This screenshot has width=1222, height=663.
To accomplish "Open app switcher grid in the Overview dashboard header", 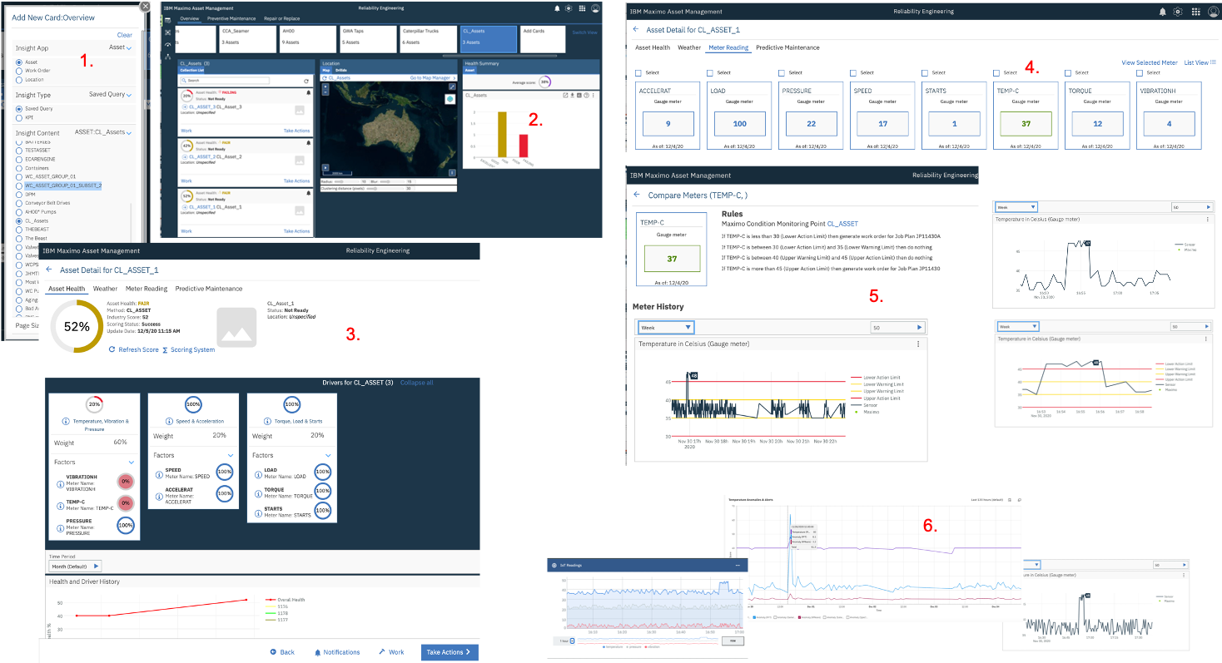I will 582,7.
